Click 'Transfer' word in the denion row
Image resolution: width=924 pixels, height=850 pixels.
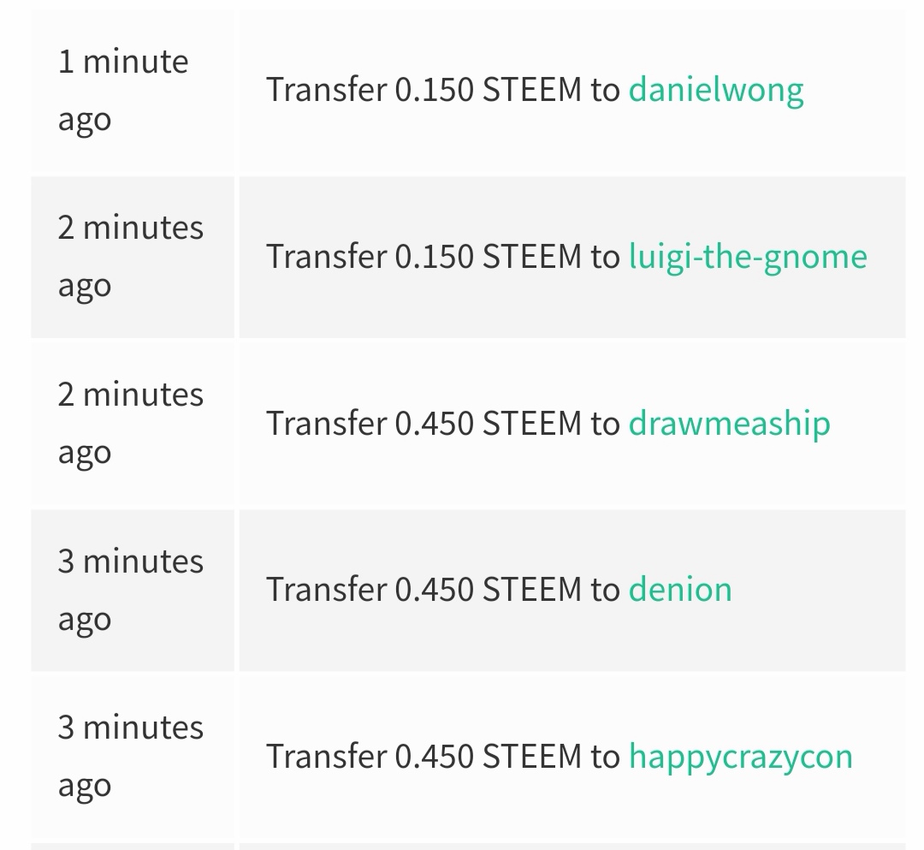pyautogui.click(x=326, y=590)
